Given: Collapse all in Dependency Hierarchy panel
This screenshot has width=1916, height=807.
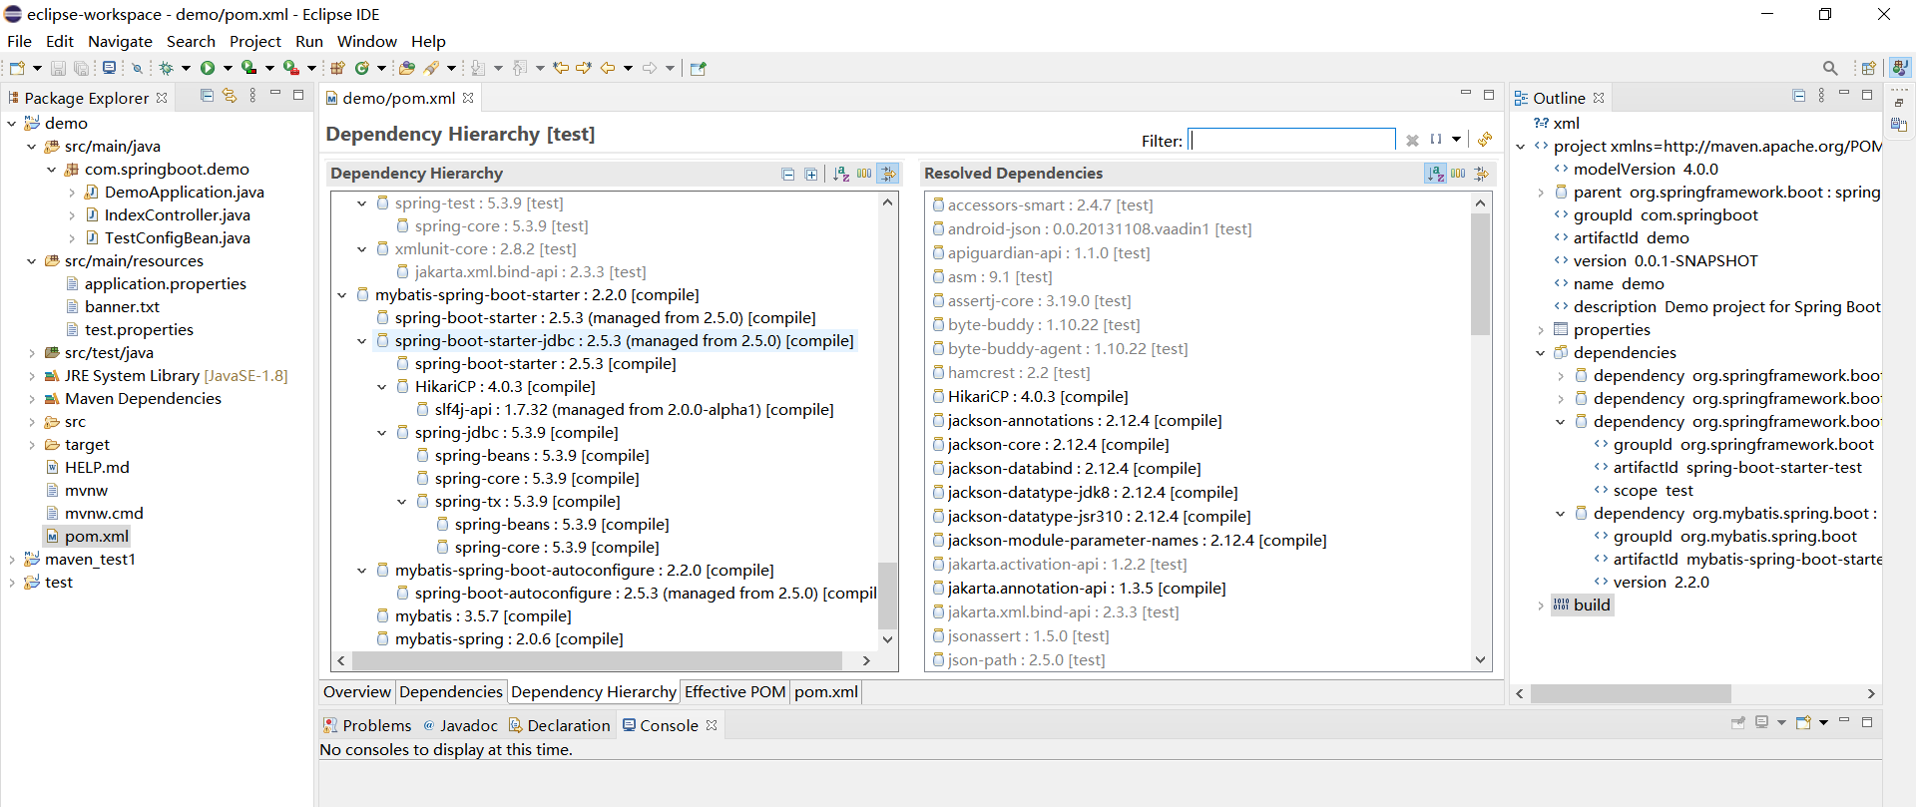Looking at the screenshot, I should click(787, 175).
